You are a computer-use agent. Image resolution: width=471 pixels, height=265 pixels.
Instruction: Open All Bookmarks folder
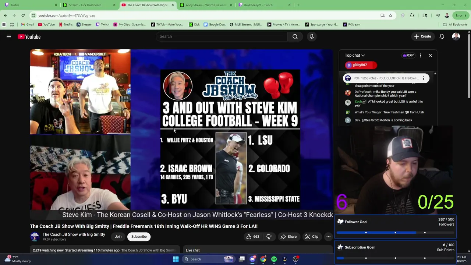pos(455,25)
